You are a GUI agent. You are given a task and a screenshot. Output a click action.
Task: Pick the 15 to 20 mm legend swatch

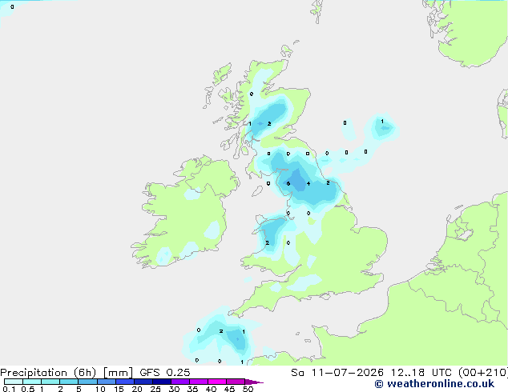click(x=124, y=382)
